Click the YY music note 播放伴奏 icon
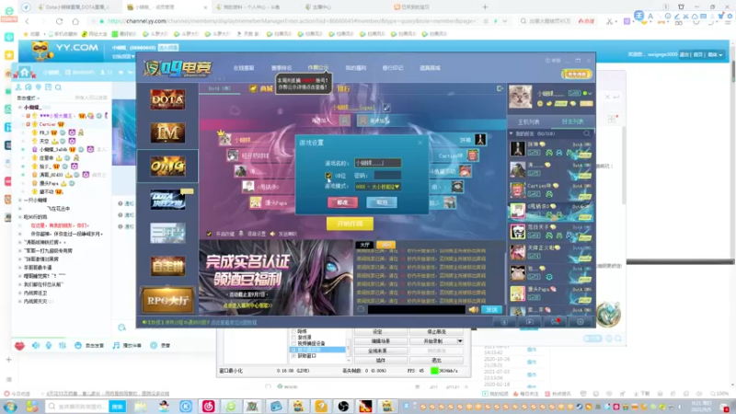 (116, 346)
